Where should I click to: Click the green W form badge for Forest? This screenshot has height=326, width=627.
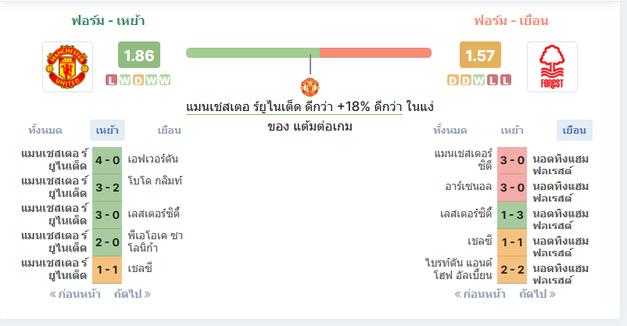[x=479, y=80]
